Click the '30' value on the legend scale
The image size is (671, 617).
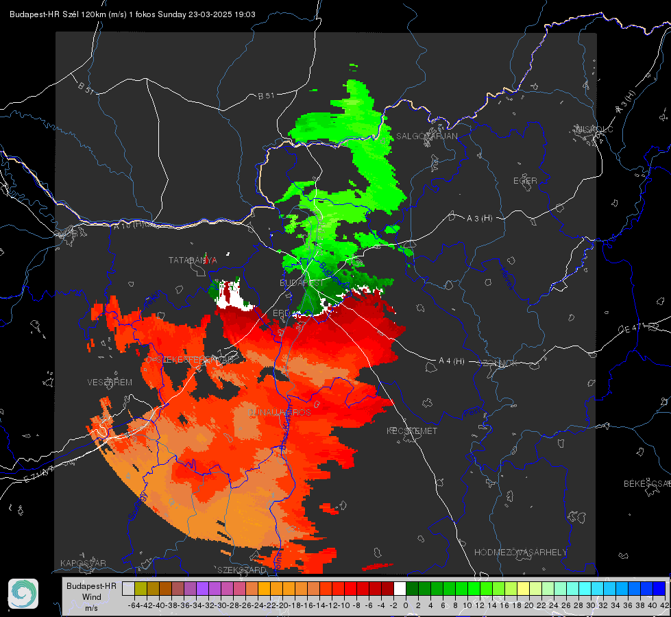point(591,605)
